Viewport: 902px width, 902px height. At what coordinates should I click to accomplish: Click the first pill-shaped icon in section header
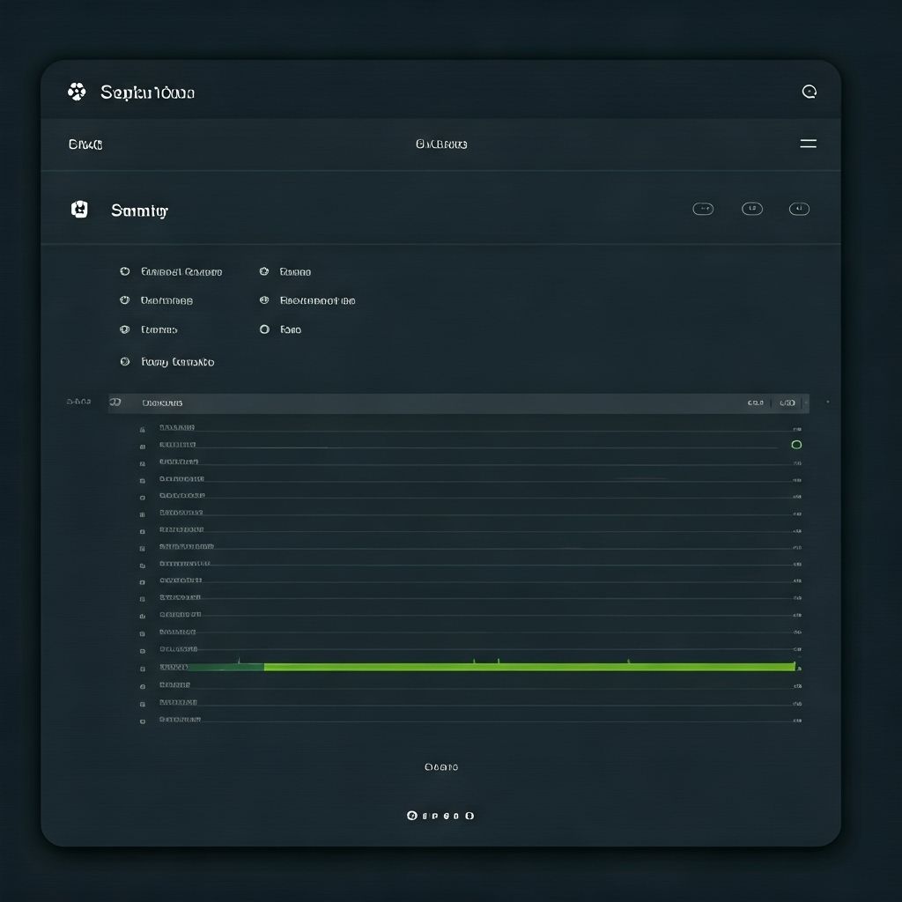pyautogui.click(x=703, y=209)
